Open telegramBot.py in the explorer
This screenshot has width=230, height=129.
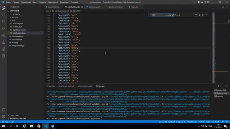[18, 46]
